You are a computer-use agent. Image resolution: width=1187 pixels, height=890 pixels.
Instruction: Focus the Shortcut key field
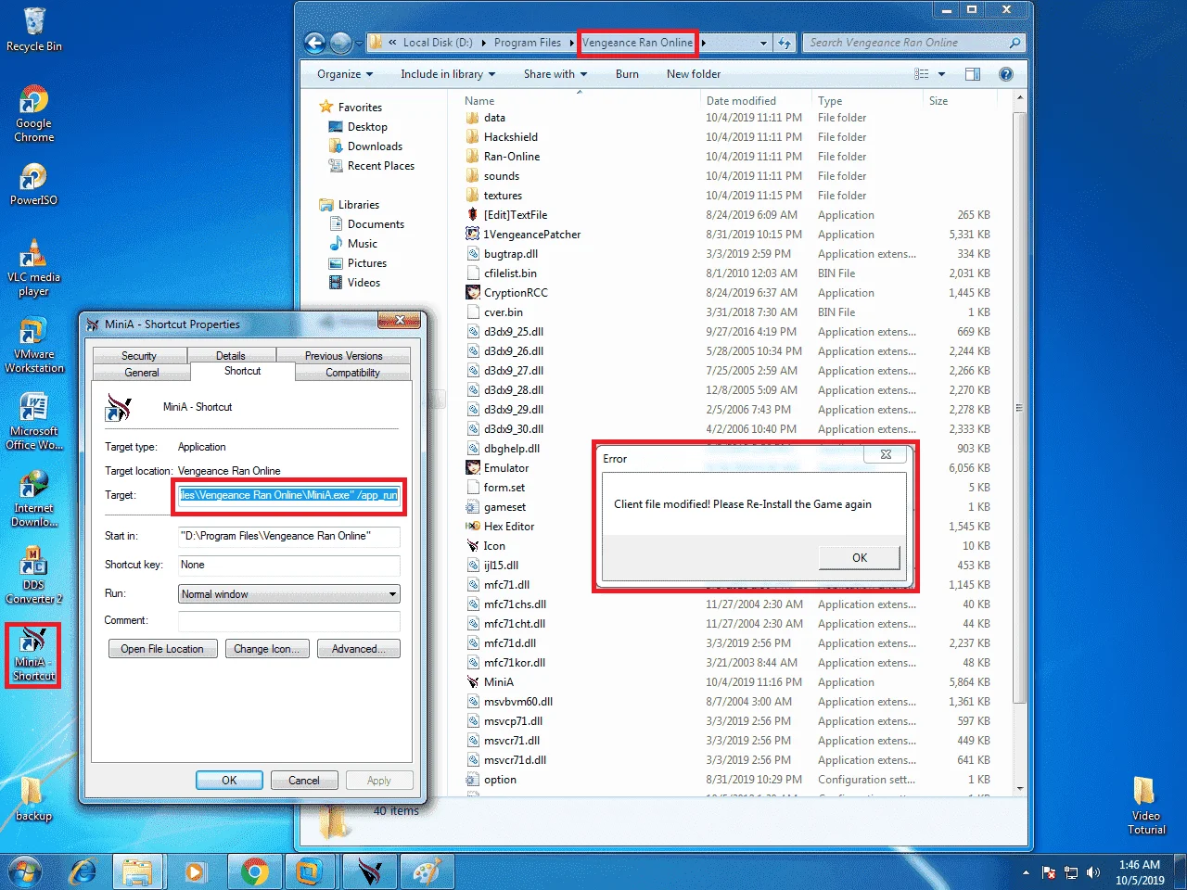[289, 565]
